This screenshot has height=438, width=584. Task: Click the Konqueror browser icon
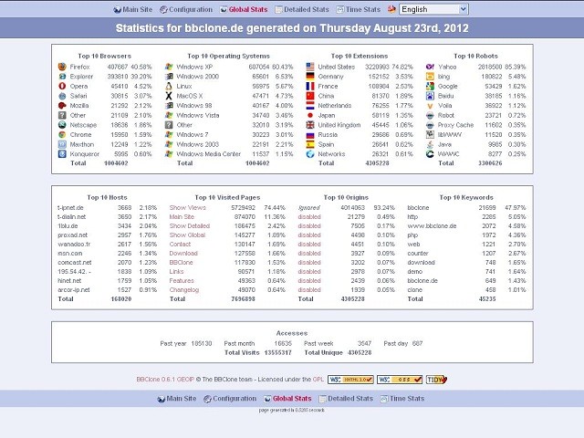click(x=62, y=154)
